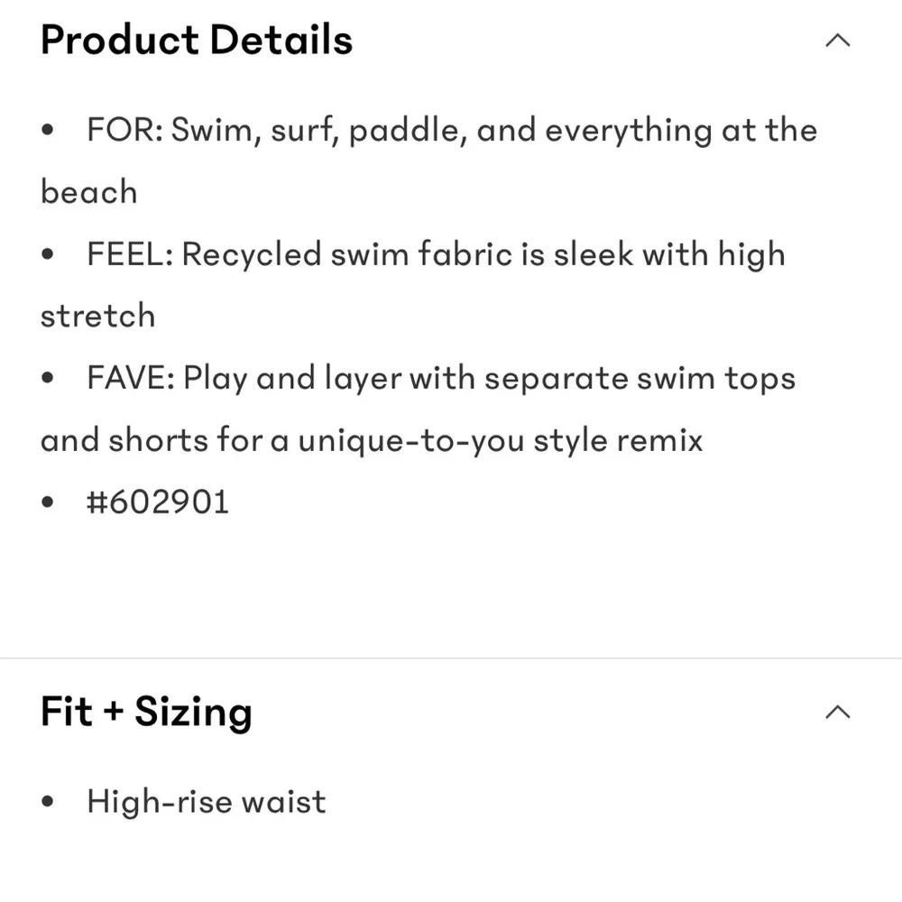Click the bullet before #602901
902x902 pixels.
[48, 502]
